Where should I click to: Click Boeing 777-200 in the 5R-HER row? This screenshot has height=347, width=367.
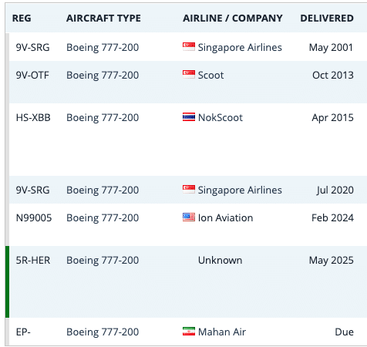103,260
